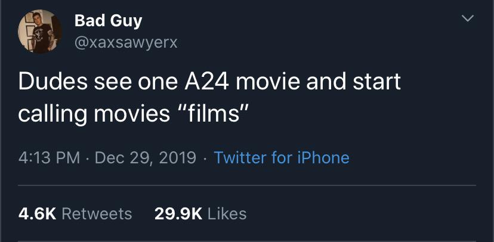Click the "Retweets" label text
Screen dimensions: 494x242
click(97, 214)
